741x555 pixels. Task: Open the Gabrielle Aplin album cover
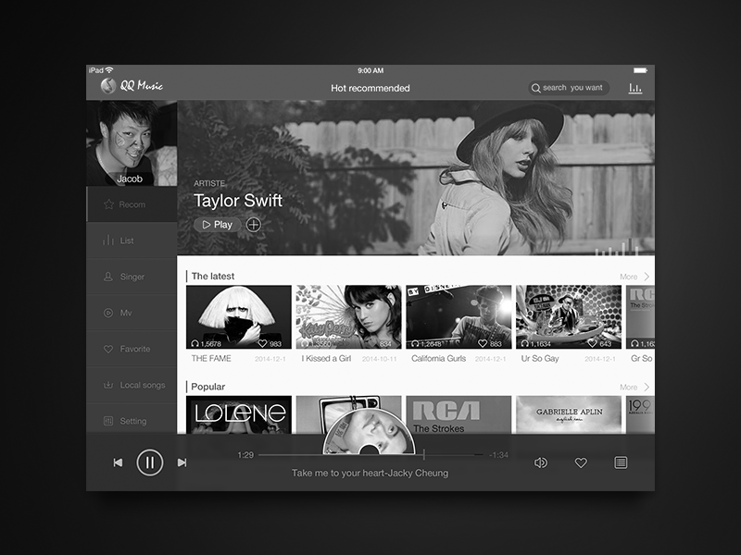pyautogui.click(x=569, y=414)
